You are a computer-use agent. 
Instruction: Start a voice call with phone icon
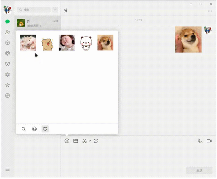coord(200,141)
